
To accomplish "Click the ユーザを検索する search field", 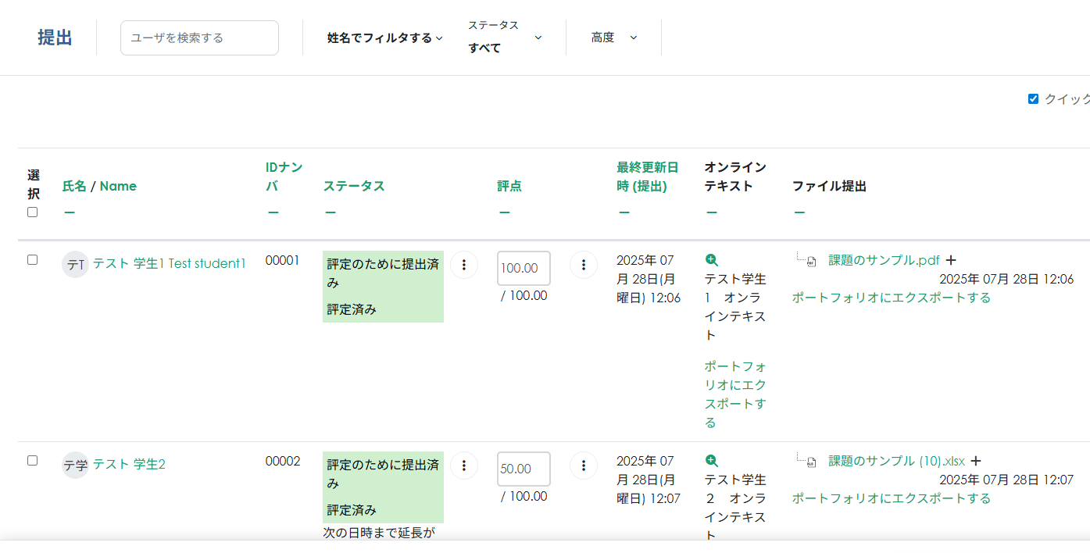I will (x=199, y=37).
